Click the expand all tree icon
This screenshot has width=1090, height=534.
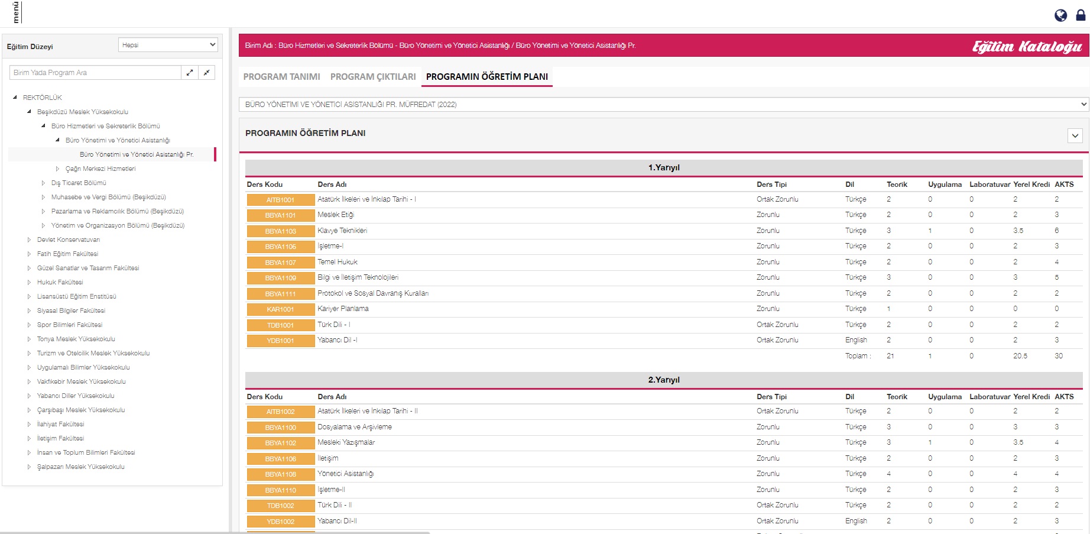click(x=190, y=73)
